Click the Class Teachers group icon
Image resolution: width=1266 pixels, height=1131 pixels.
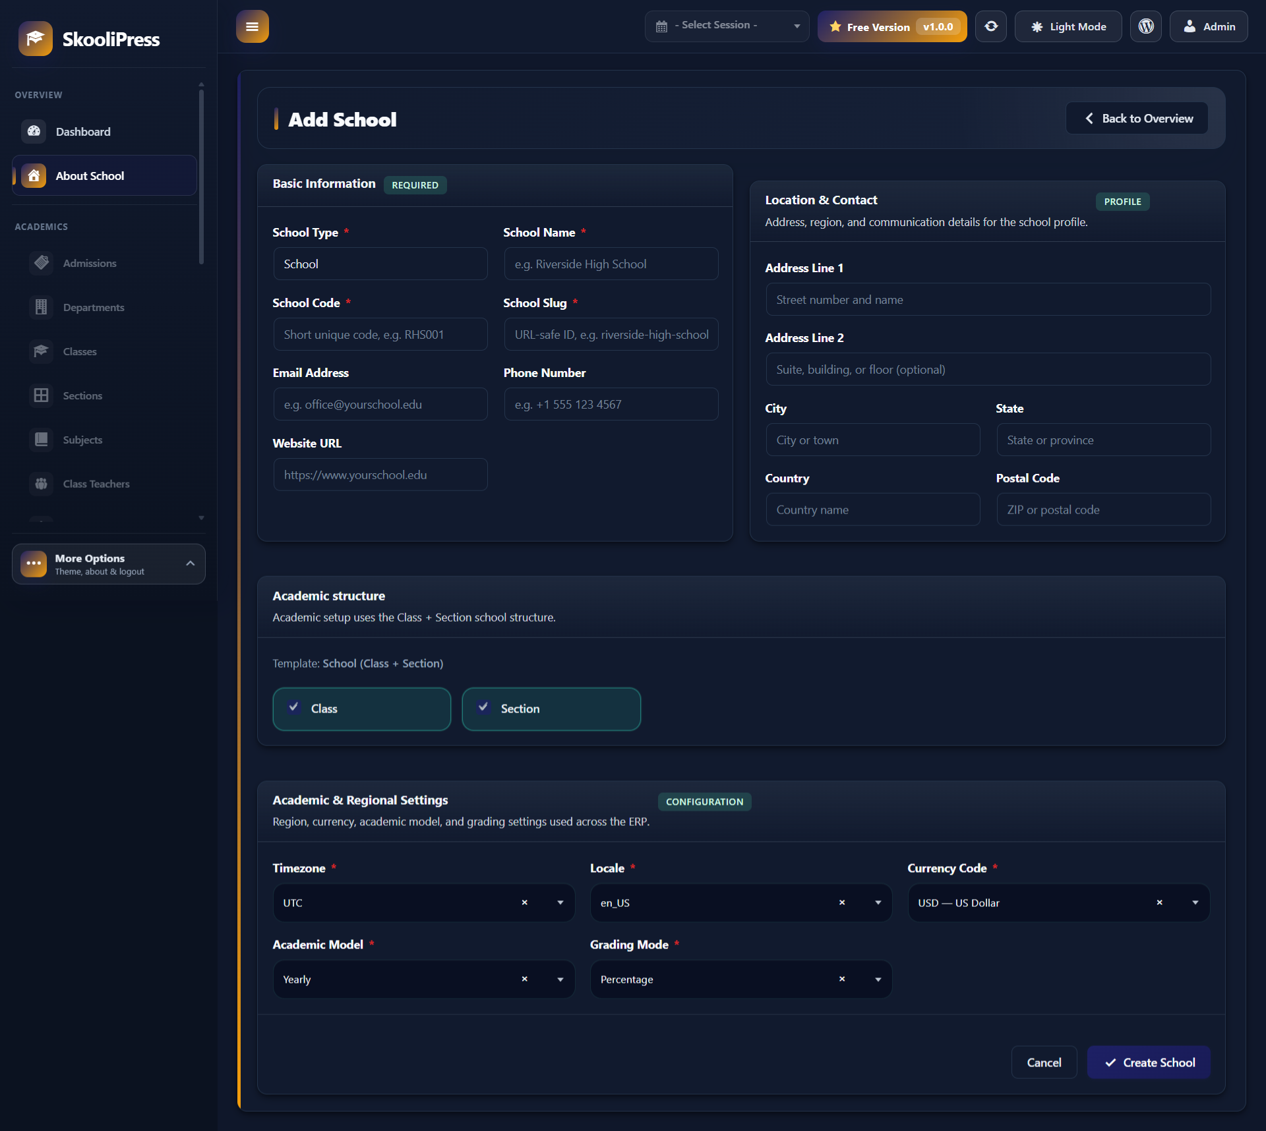(41, 484)
